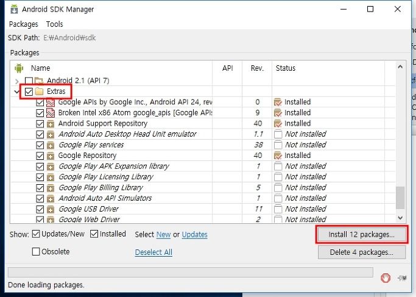Click the Not installed status icon for Google Play services
416x297 pixels.
pos(278,145)
